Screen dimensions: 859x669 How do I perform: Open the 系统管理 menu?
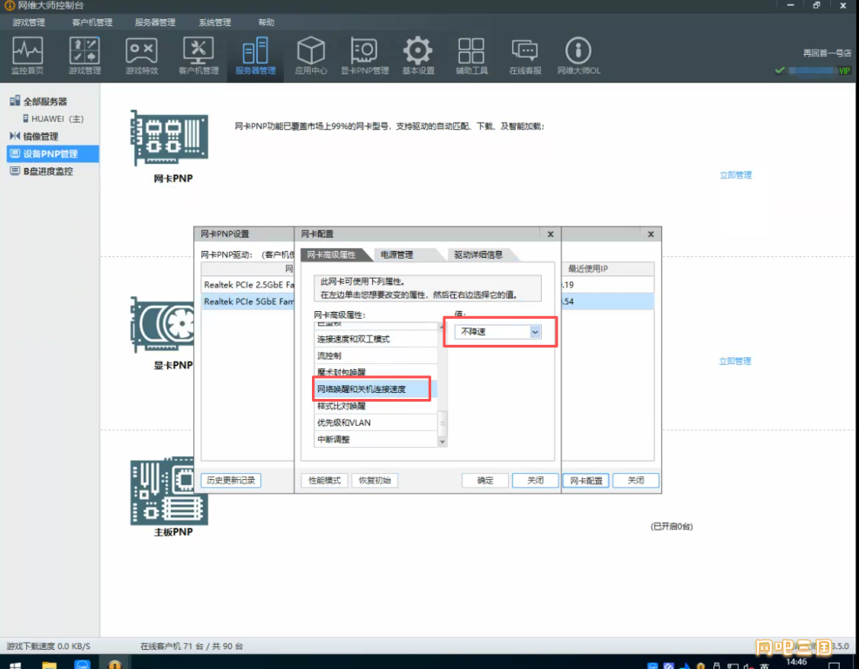coord(214,23)
